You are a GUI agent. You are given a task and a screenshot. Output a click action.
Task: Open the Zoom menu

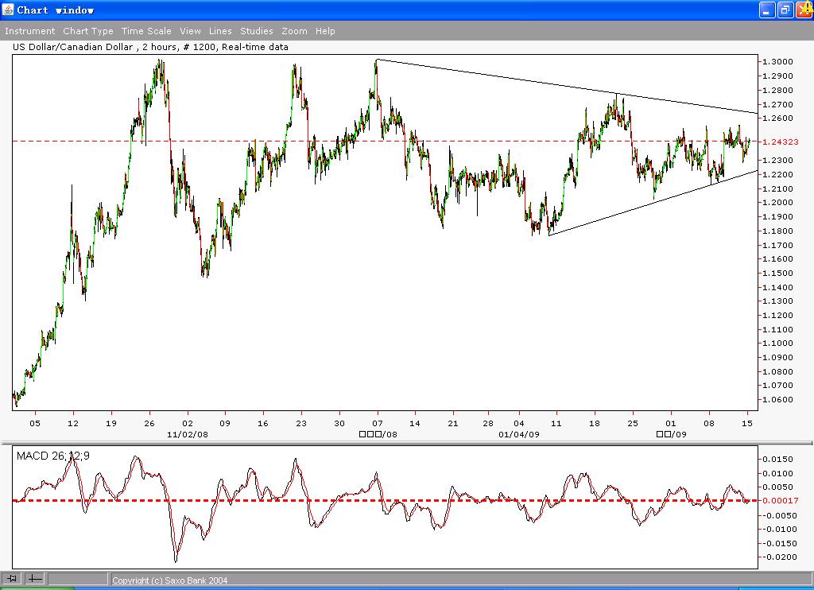tap(294, 31)
